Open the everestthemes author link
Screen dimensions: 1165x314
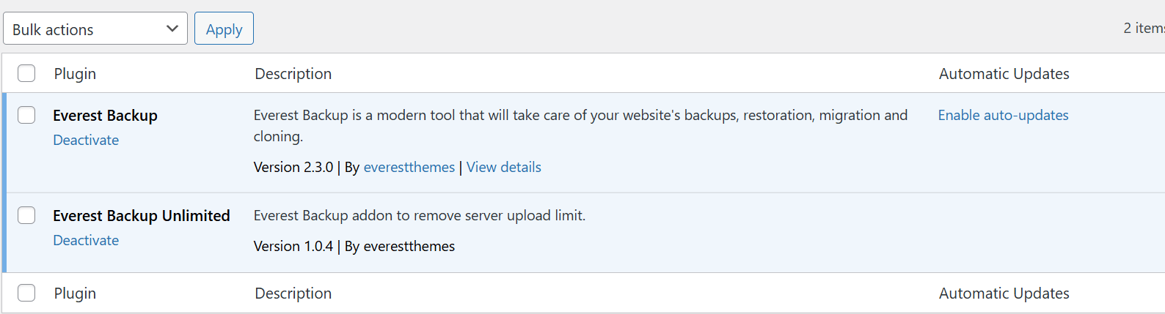click(x=409, y=167)
